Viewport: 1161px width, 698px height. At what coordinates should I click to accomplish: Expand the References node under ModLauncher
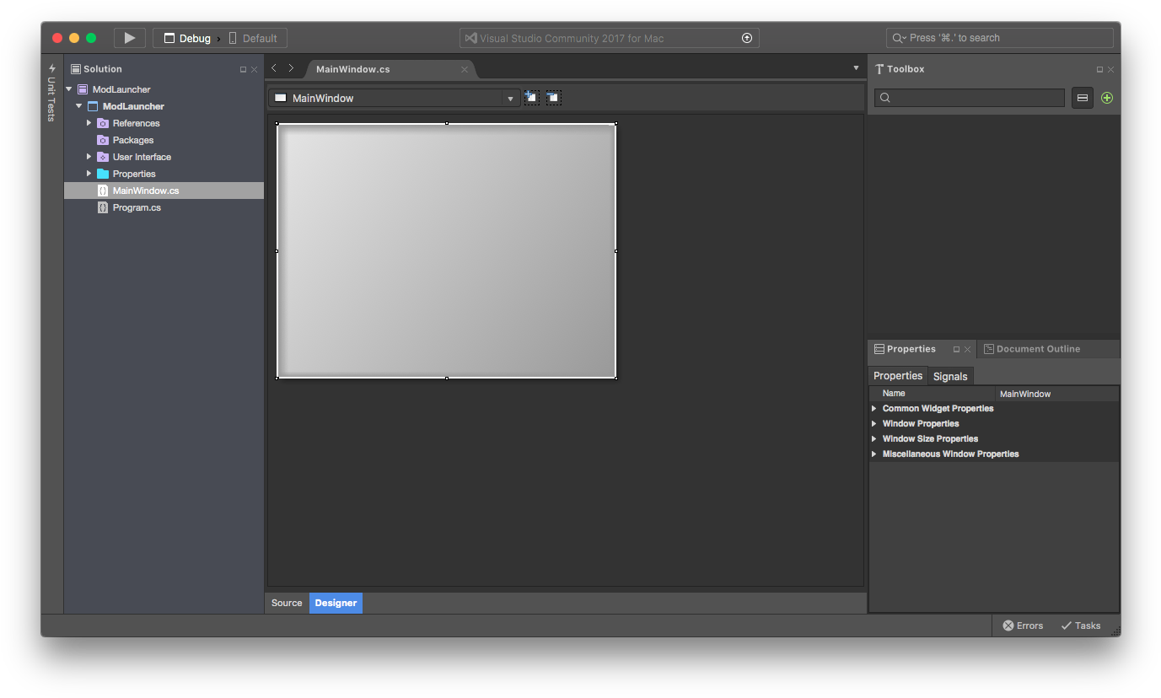(x=89, y=123)
